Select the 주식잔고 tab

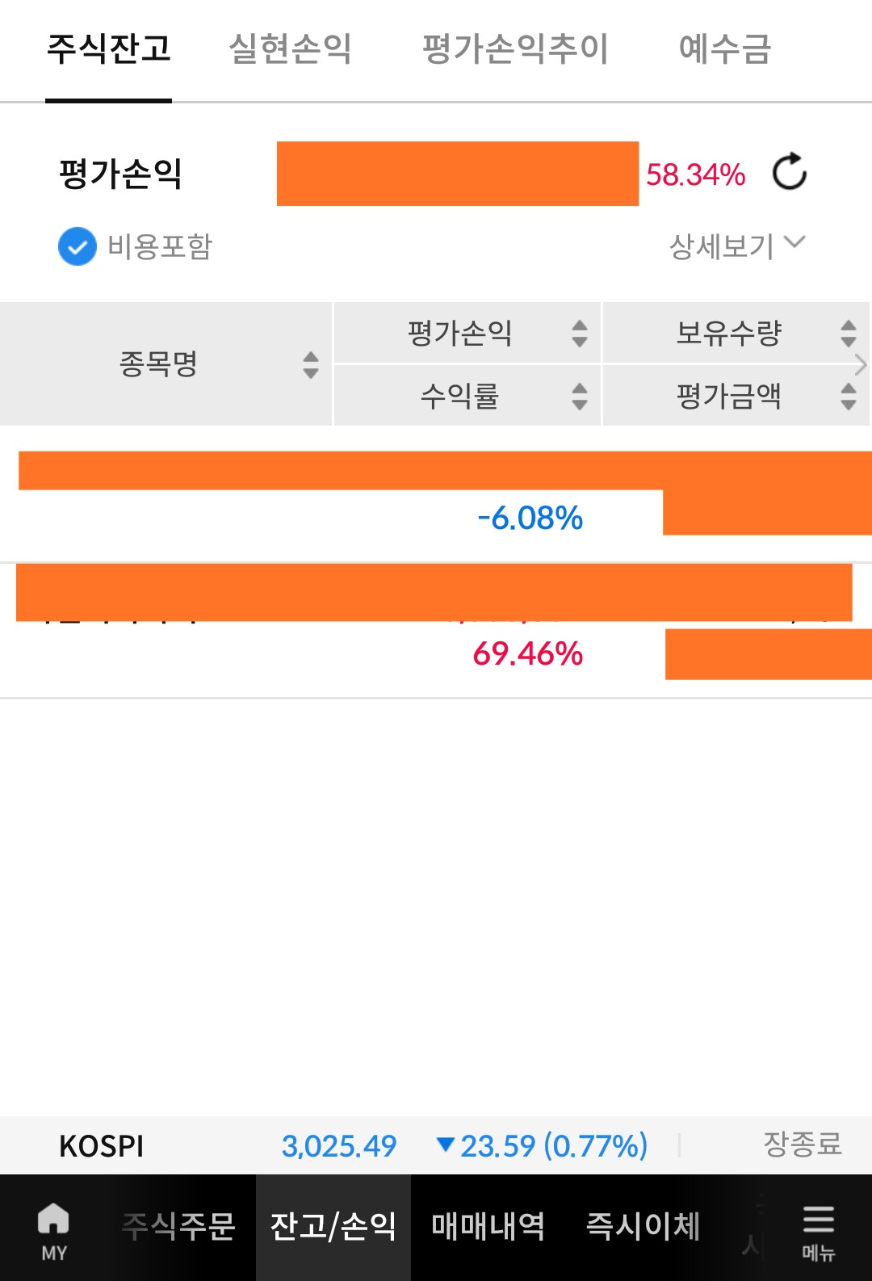click(109, 48)
